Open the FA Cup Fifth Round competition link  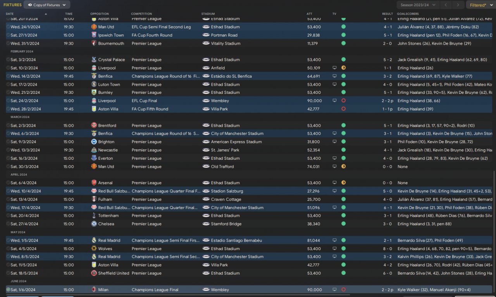click(150, 109)
